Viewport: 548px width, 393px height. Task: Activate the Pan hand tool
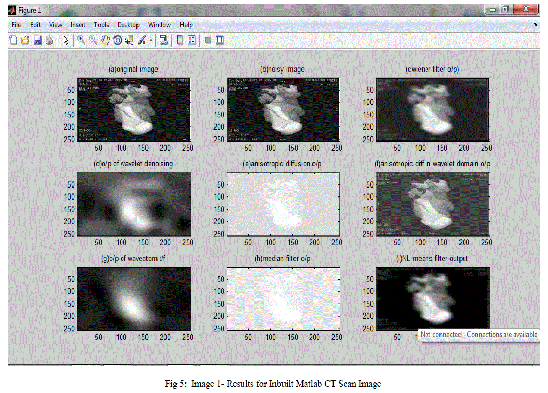pos(105,40)
